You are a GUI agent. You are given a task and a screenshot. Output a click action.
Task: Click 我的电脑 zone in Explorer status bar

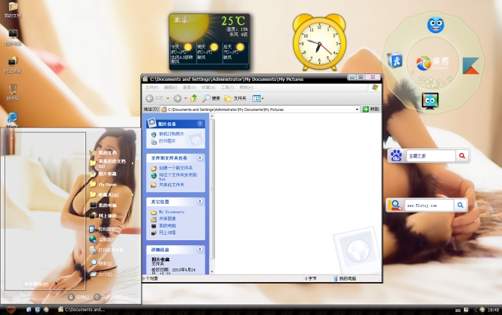pyautogui.click(x=345, y=278)
